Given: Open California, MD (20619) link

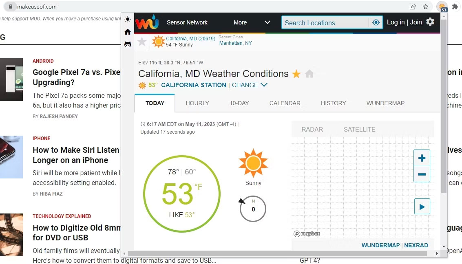Looking at the screenshot, I should pos(191,39).
